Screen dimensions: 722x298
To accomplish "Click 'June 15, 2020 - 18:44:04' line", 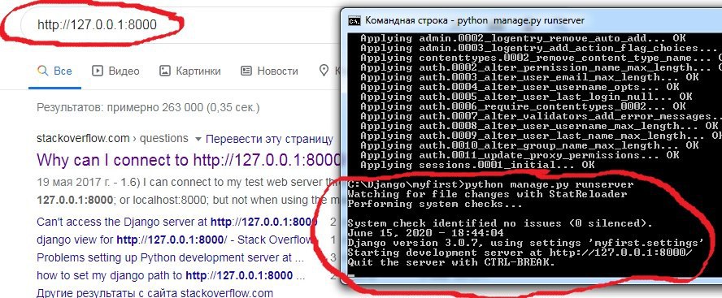I will point(426,233).
